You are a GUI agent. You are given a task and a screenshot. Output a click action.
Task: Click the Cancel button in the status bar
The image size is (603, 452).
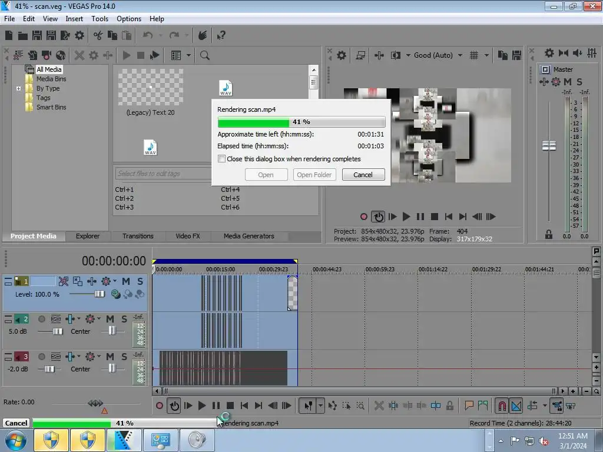pos(16,423)
